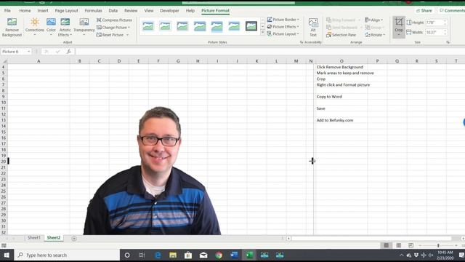Screen dimensions: 465x262
Task: Select the Sheet2 tab
Action: click(x=54, y=238)
